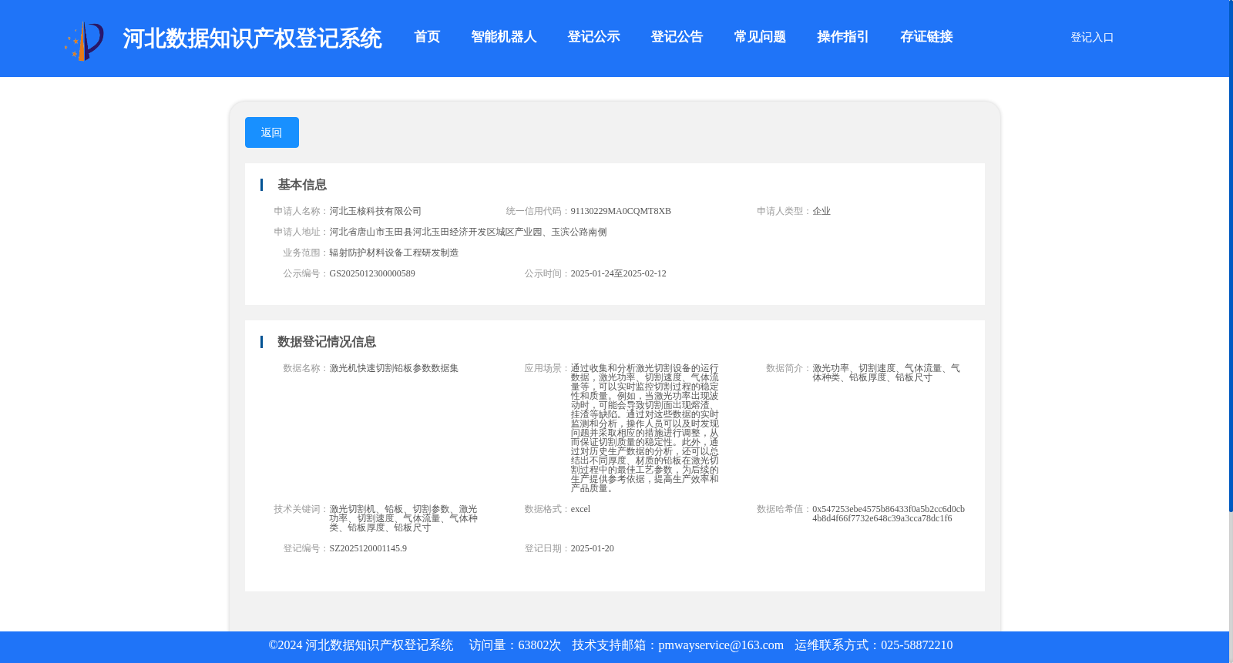Click the ©2024 copyright footer text
This screenshot has height=663, width=1233.
click(361, 645)
